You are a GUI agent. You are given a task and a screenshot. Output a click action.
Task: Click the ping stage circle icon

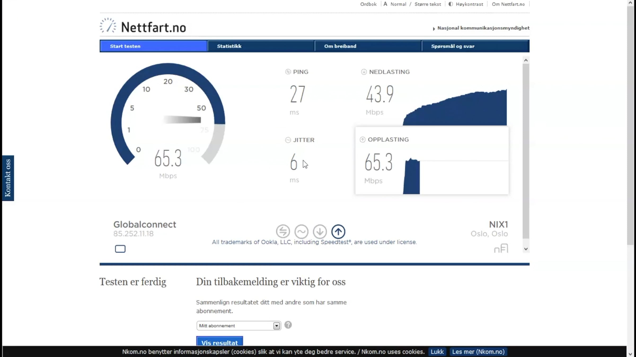[283, 231]
